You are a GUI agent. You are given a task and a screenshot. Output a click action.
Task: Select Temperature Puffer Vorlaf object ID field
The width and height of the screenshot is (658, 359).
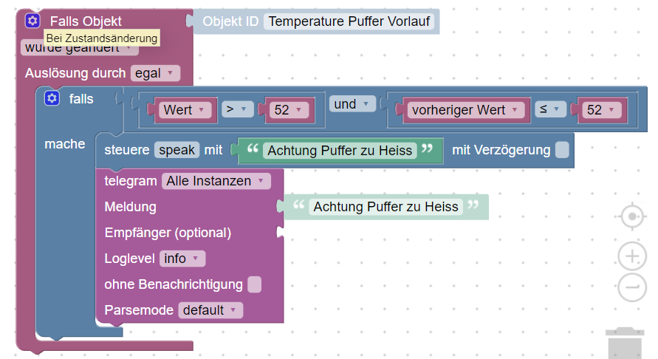pos(349,21)
